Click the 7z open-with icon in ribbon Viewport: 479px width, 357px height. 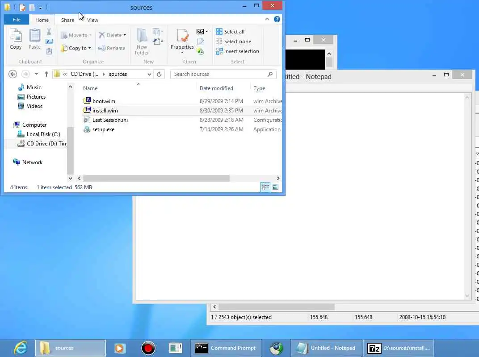(200, 32)
